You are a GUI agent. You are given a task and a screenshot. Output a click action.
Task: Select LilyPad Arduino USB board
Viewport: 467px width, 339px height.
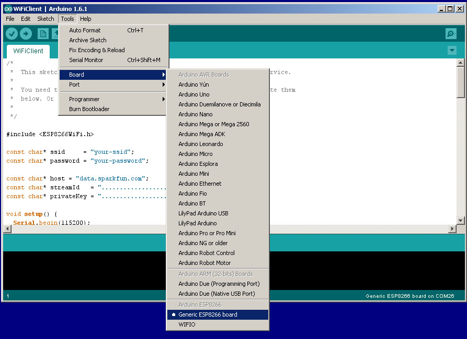pos(218,213)
